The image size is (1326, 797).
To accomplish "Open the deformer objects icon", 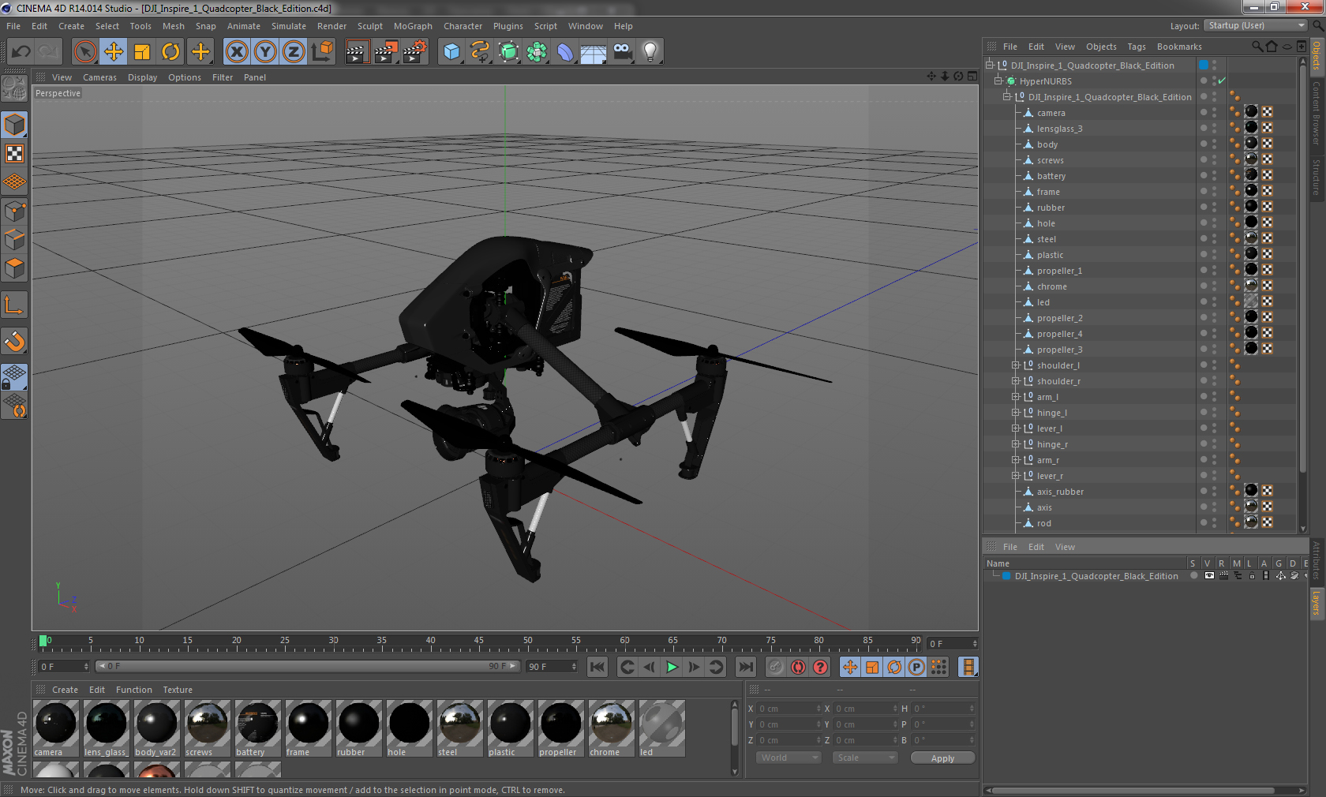I will [x=566, y=52].
